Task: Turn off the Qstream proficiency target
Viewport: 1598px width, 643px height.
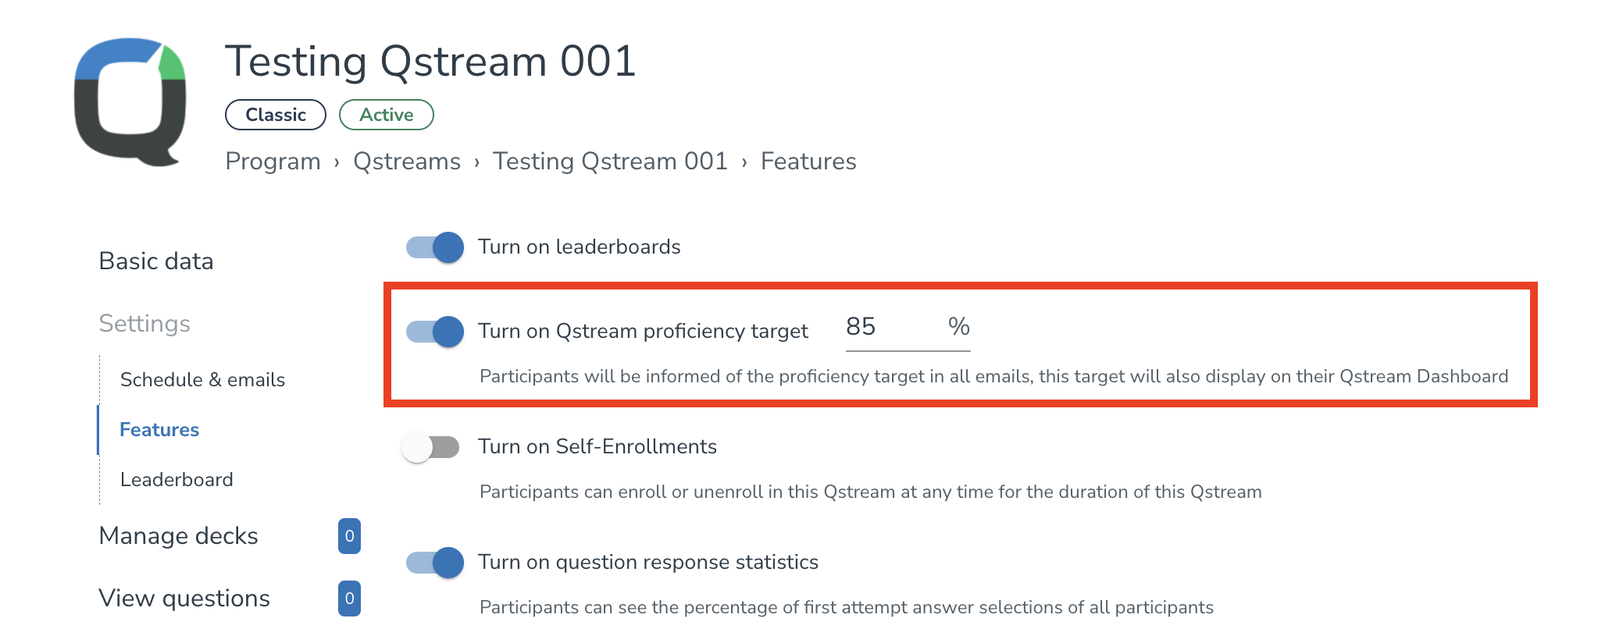Action: coord(433,331)
